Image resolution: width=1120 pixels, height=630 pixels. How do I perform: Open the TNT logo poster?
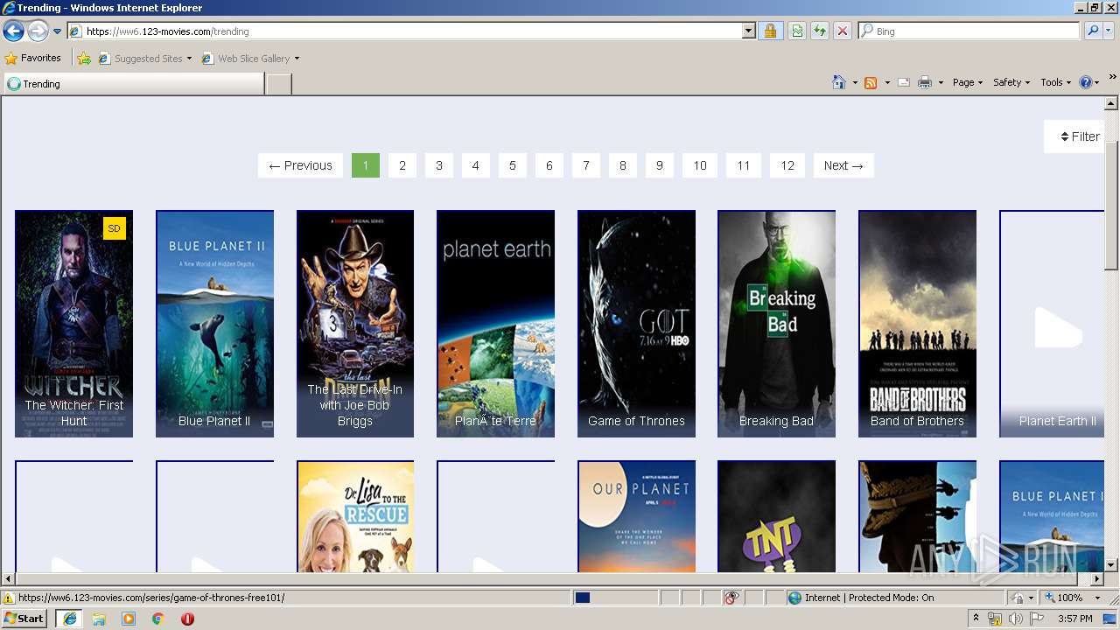[776, 516]
